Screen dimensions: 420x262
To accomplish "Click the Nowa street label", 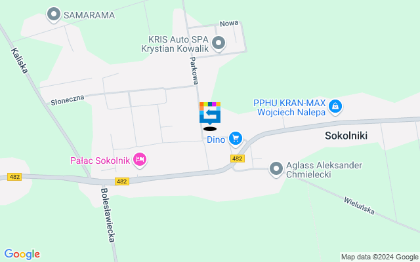I will [x=229, y=24].
